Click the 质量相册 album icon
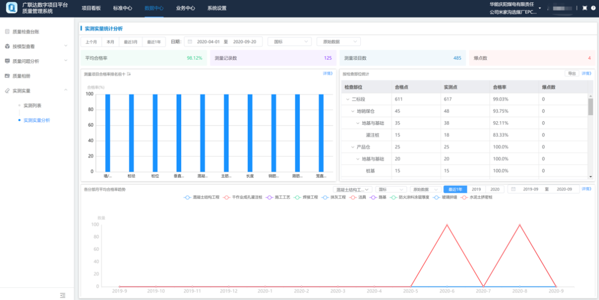This screenshot has width=599, height=300. (x=7, y=75)
